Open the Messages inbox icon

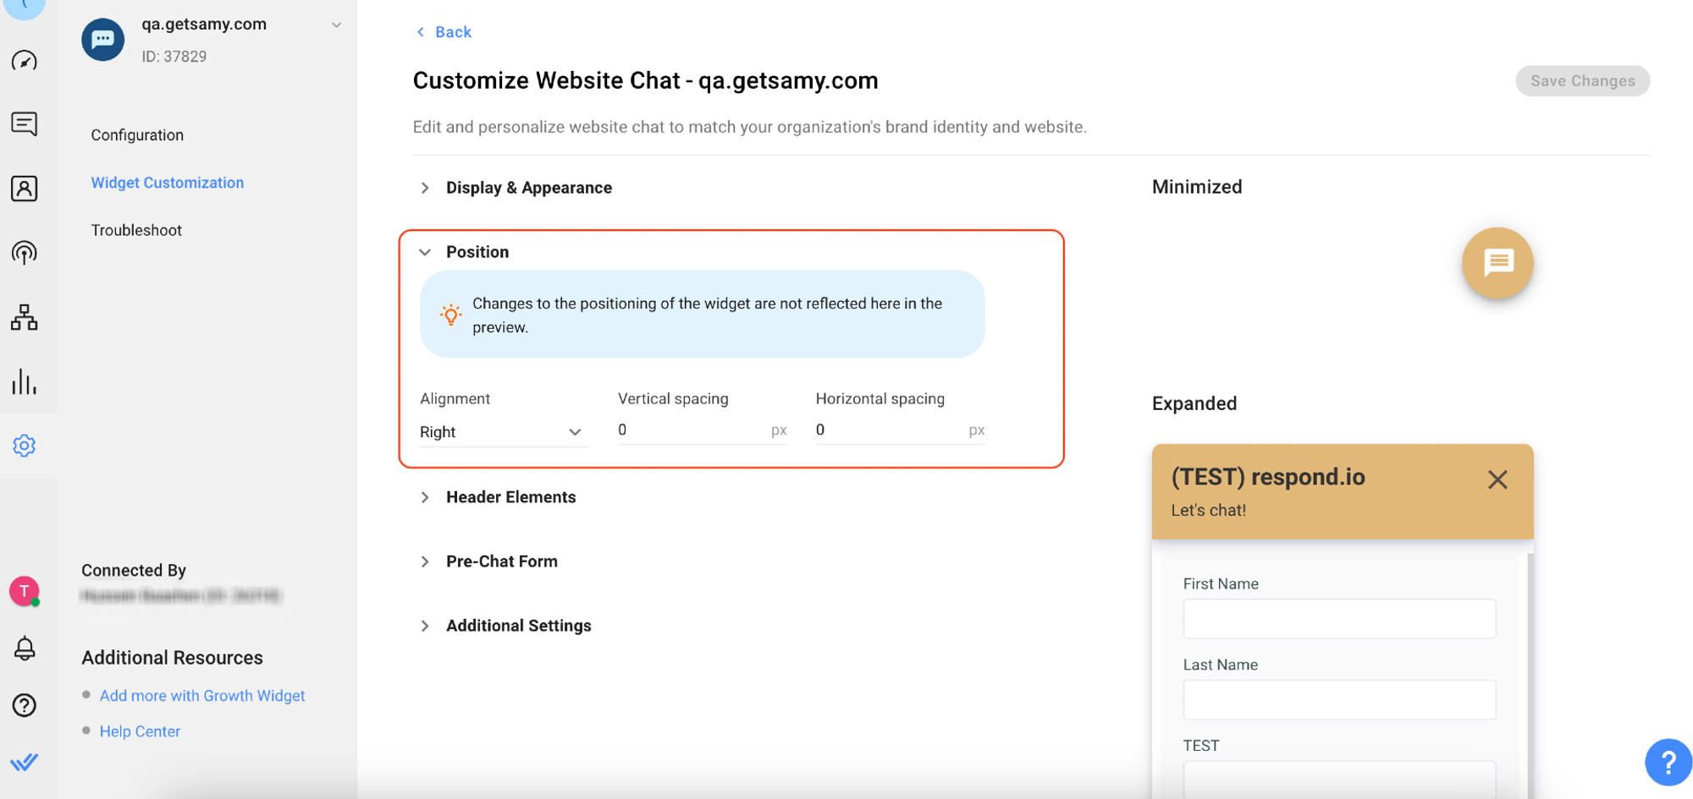tap(25, 124)
